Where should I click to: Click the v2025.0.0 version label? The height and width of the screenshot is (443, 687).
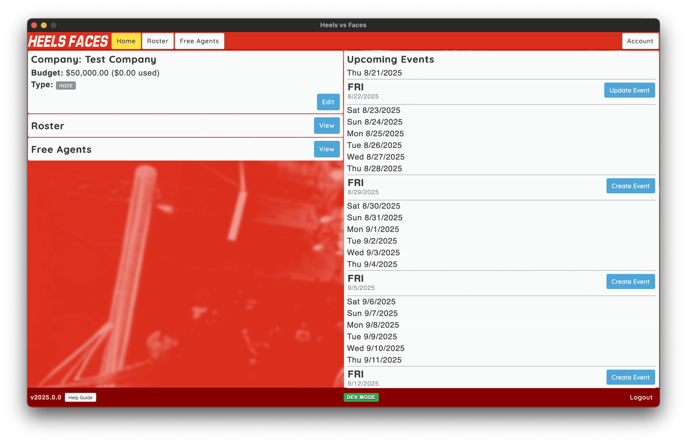pos(46,397)
